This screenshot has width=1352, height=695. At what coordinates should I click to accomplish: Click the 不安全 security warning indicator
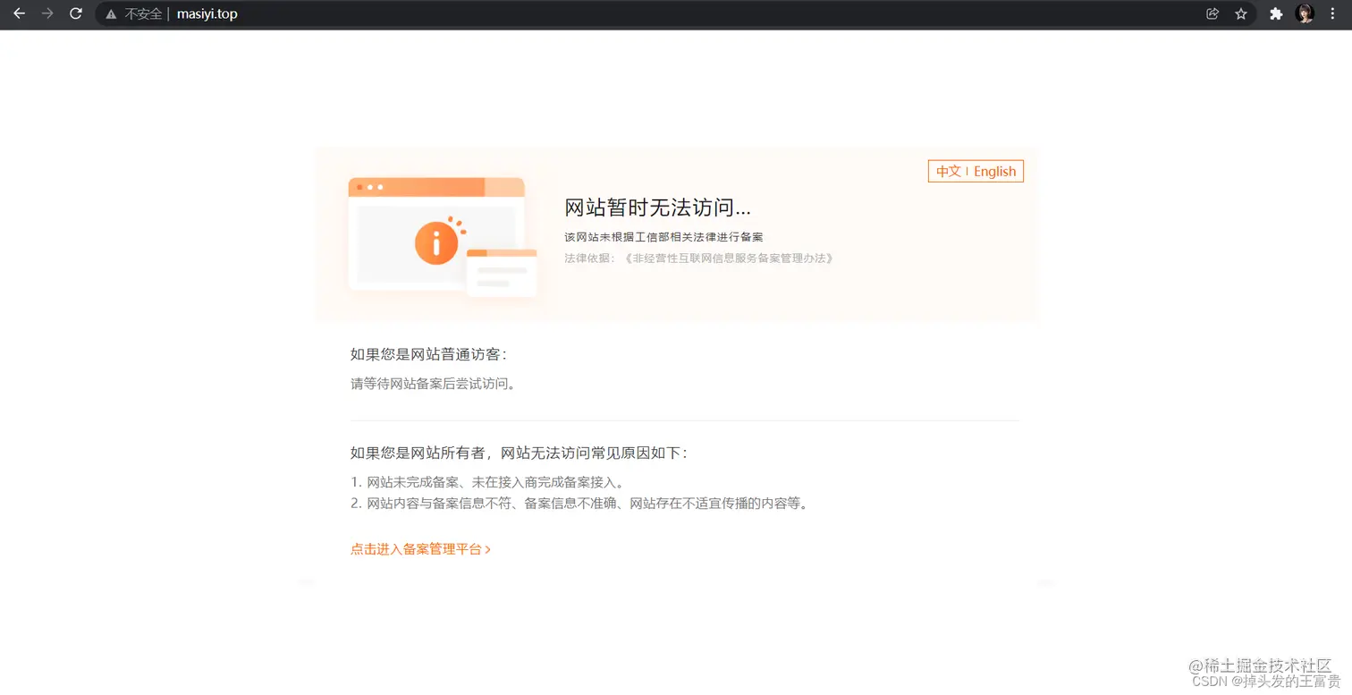(135, 13)
